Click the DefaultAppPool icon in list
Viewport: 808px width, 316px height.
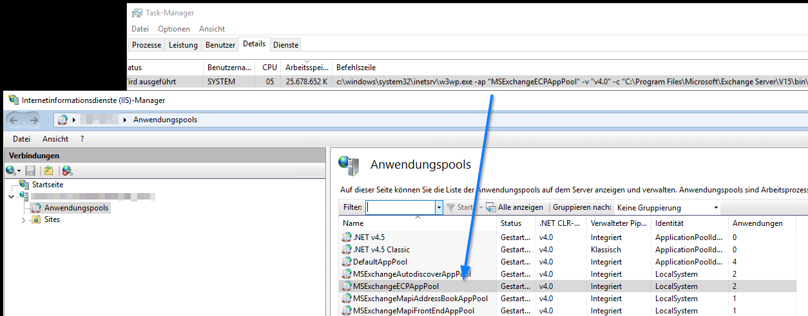click(347, 262)
